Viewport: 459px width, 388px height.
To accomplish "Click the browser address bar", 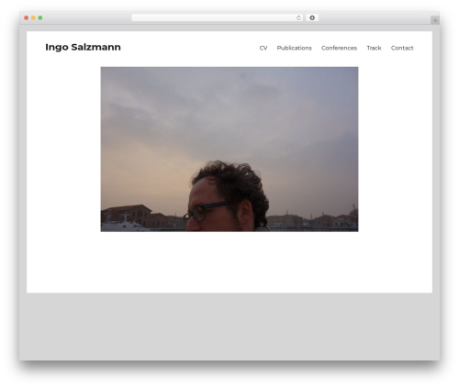I will (217, 17).
